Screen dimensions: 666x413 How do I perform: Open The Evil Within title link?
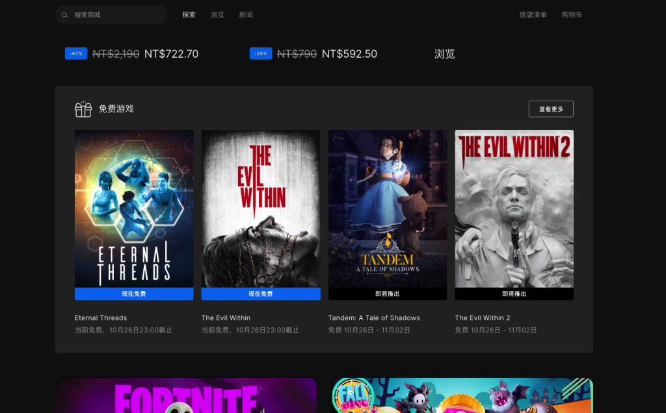226,318
